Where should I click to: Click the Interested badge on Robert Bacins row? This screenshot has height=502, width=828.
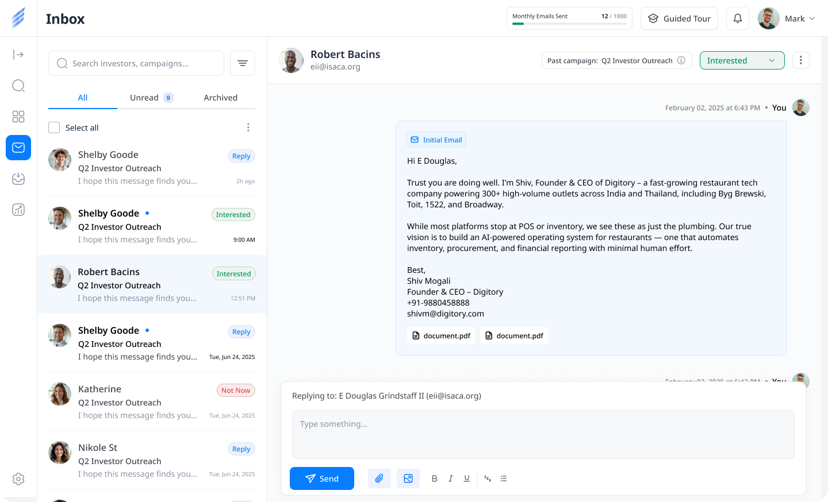234,274
